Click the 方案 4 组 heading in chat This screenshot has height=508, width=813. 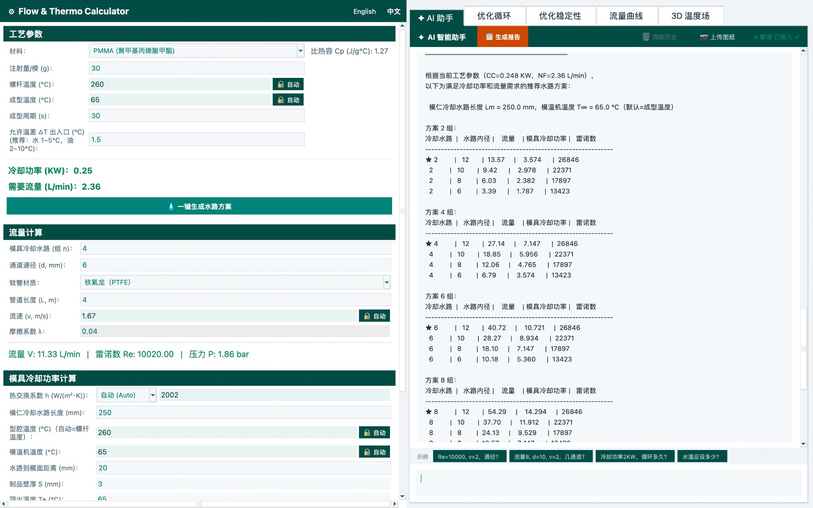point(441,212)
